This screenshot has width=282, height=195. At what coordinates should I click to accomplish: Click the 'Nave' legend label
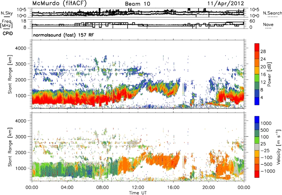click(x=268, y=24)
